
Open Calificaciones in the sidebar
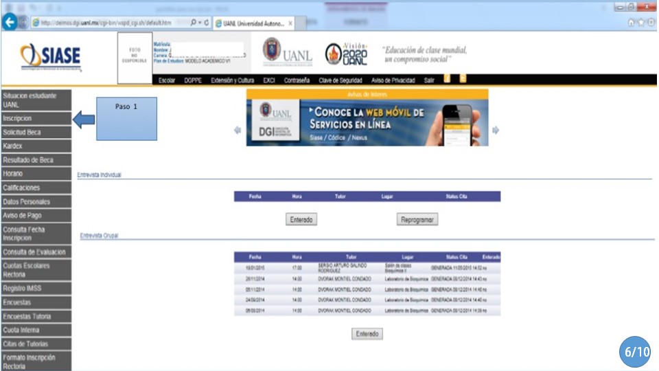(36, 188)
